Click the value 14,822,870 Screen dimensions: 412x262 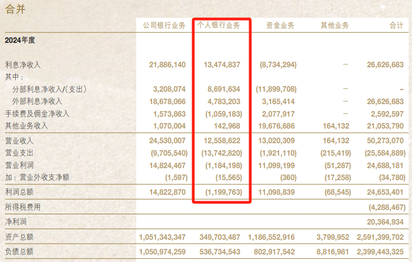[x=167, y=192]
